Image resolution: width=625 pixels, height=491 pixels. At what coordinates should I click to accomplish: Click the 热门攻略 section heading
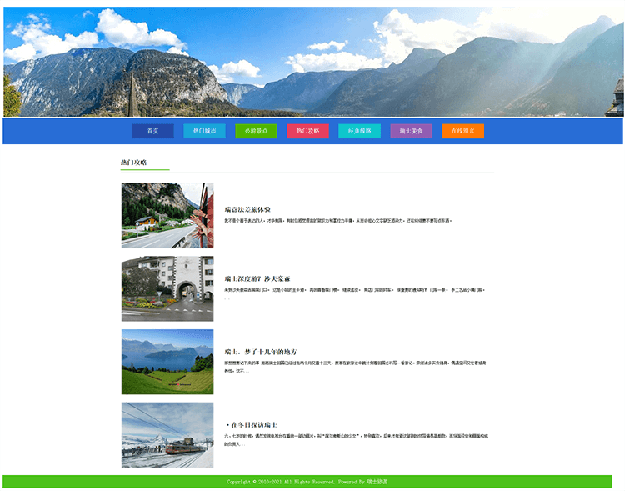[x=133, y=163]
